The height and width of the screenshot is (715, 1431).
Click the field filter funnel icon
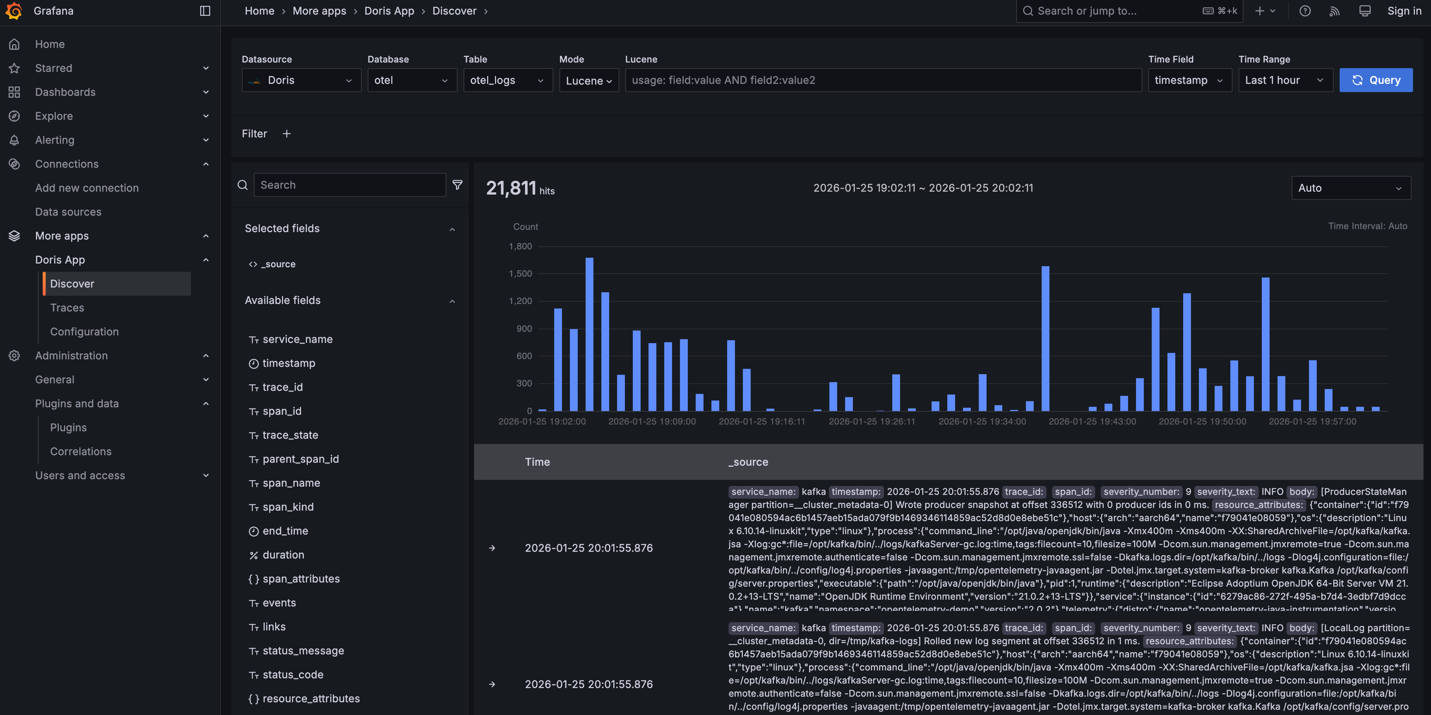[x=457, y=185]
